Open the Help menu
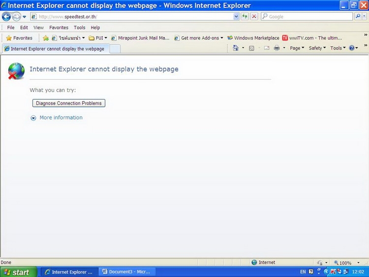The height and width of the screenshot is (277, 369). coord(95,28)
